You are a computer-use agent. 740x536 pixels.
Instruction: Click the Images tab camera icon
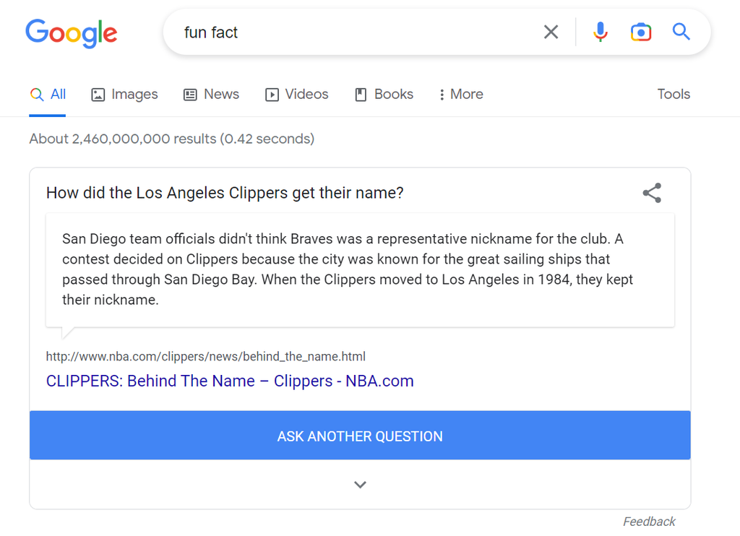(x=98, y=95)
